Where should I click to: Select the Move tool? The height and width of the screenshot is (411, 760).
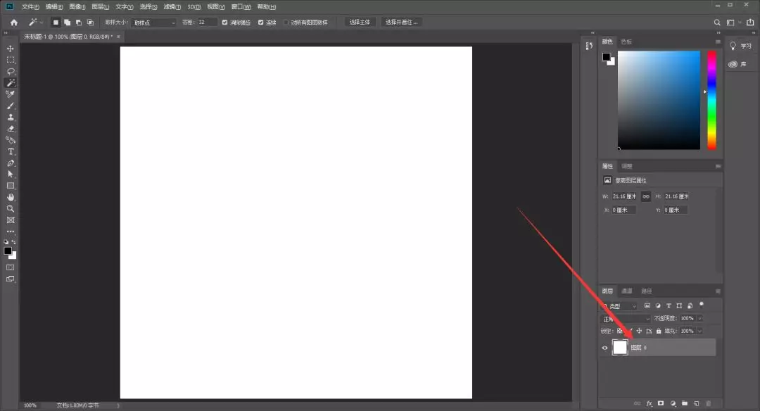coord(11,49)
